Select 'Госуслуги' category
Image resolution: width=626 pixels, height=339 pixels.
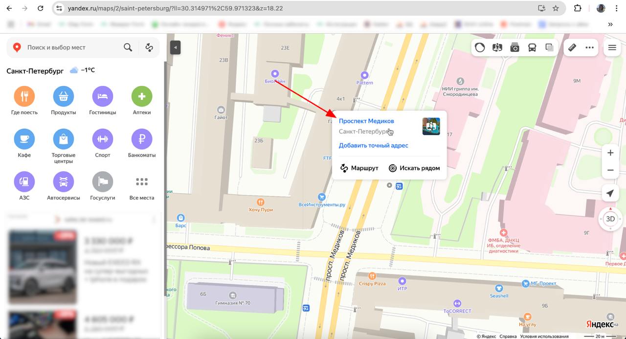103,186
